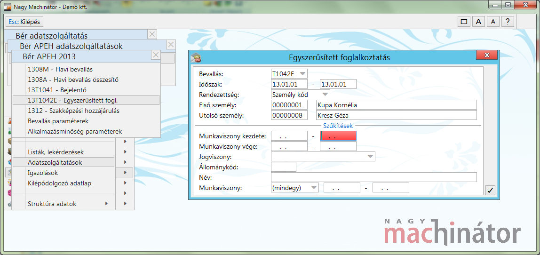Click the Első személy code field 00000001

coord(289,105)
